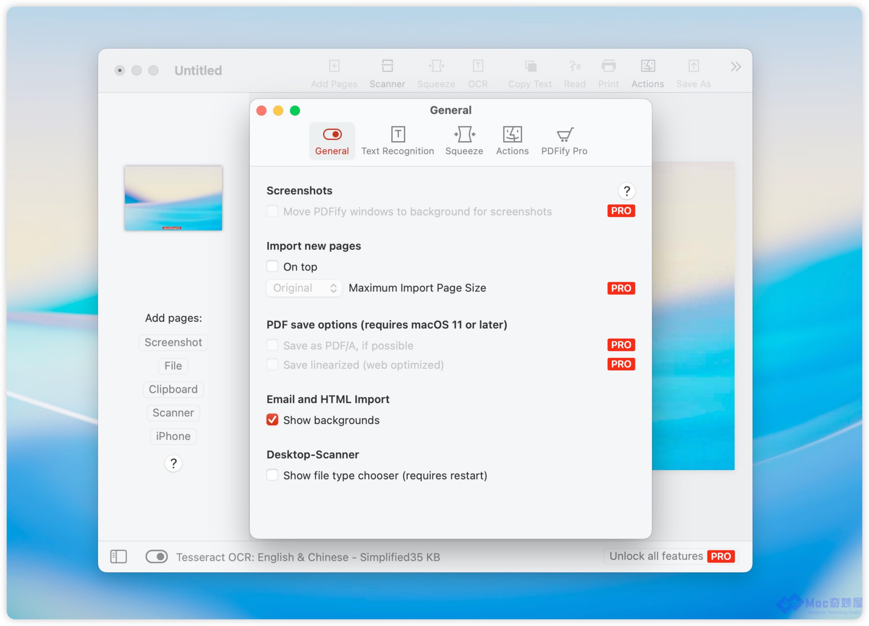Select the page thumbnail in sidebar

click(173, 198)
